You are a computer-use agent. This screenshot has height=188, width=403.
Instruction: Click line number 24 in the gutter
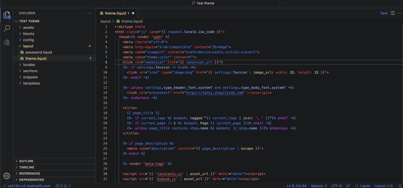[x=105, y=143]
